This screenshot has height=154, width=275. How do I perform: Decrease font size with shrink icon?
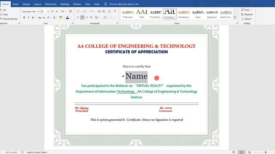[x=57, y=12]
